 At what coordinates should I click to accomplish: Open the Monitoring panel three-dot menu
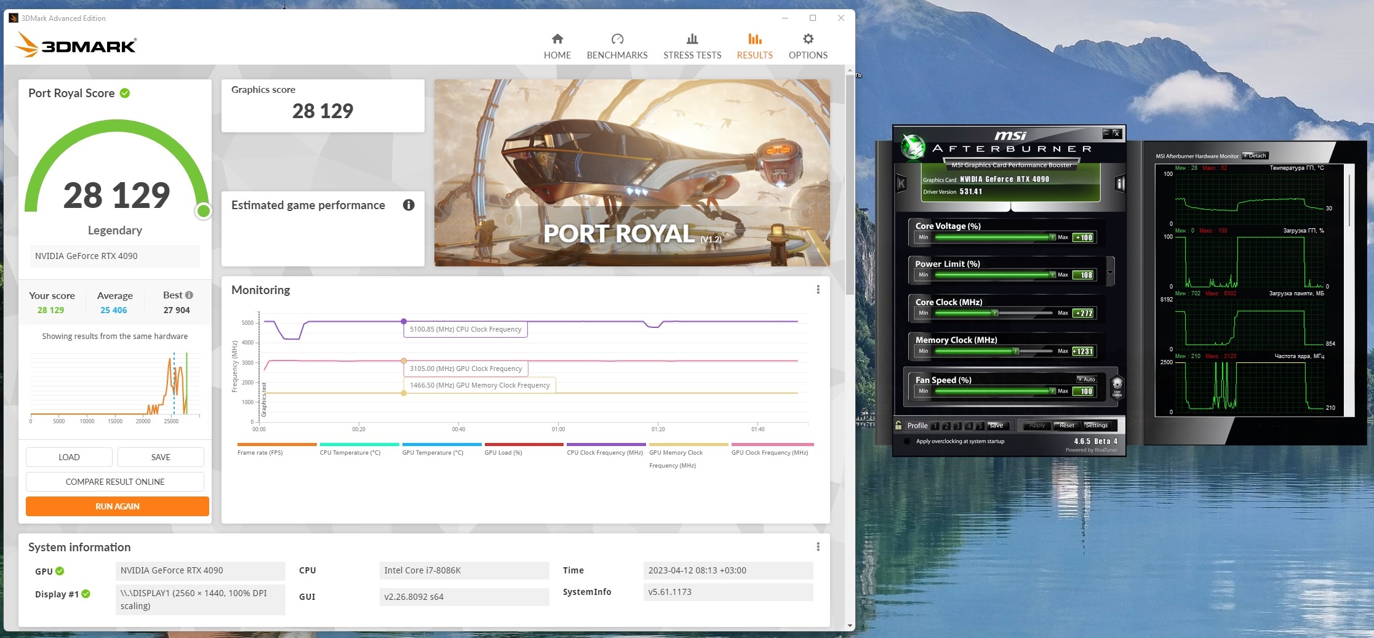[x=818, y=290]
